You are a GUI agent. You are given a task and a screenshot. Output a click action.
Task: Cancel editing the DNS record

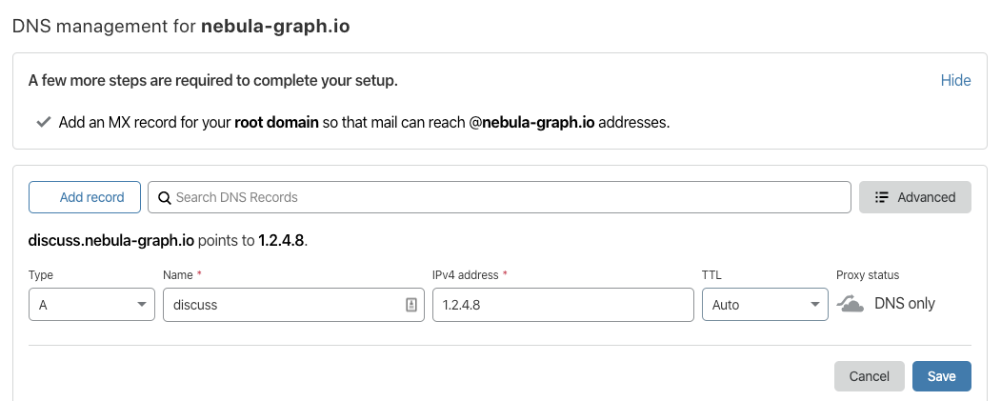tap(869, 376)
